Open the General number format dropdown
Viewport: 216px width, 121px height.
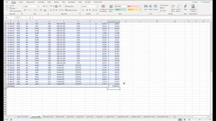pos(96,6)
